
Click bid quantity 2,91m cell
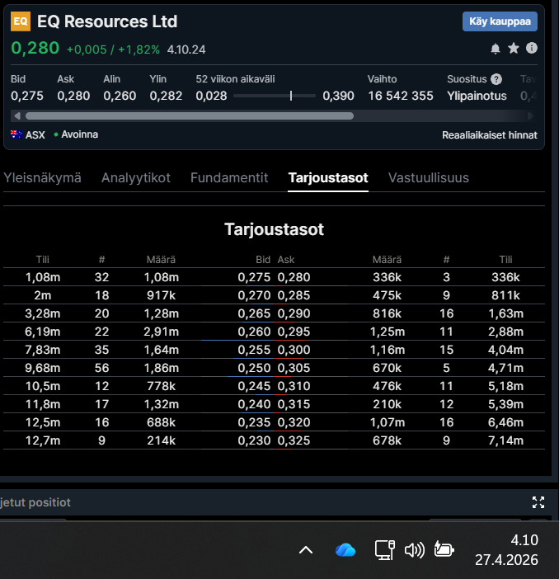click(161, 332)
